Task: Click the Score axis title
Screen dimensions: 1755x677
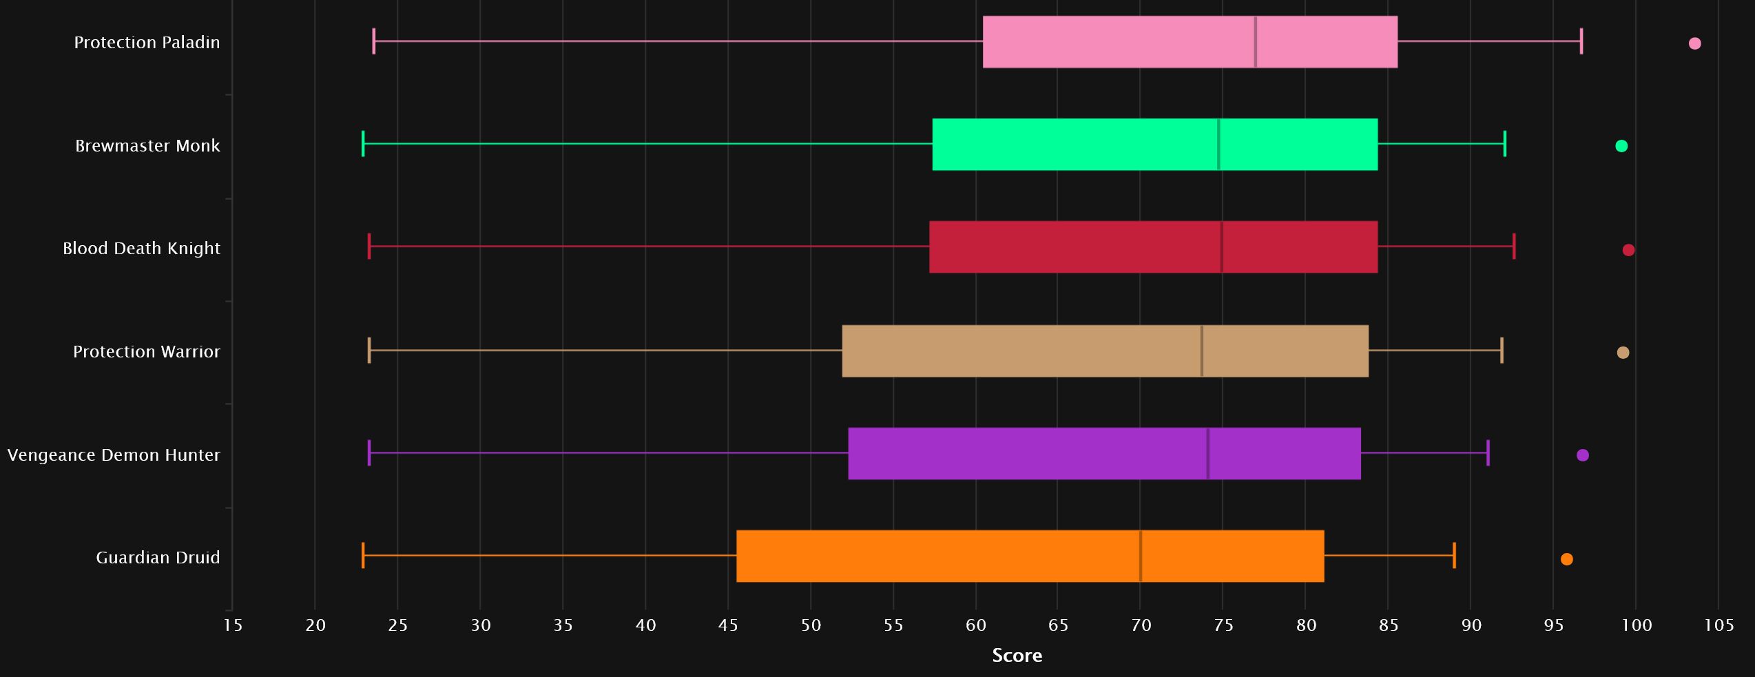Action: (1017, 656)
